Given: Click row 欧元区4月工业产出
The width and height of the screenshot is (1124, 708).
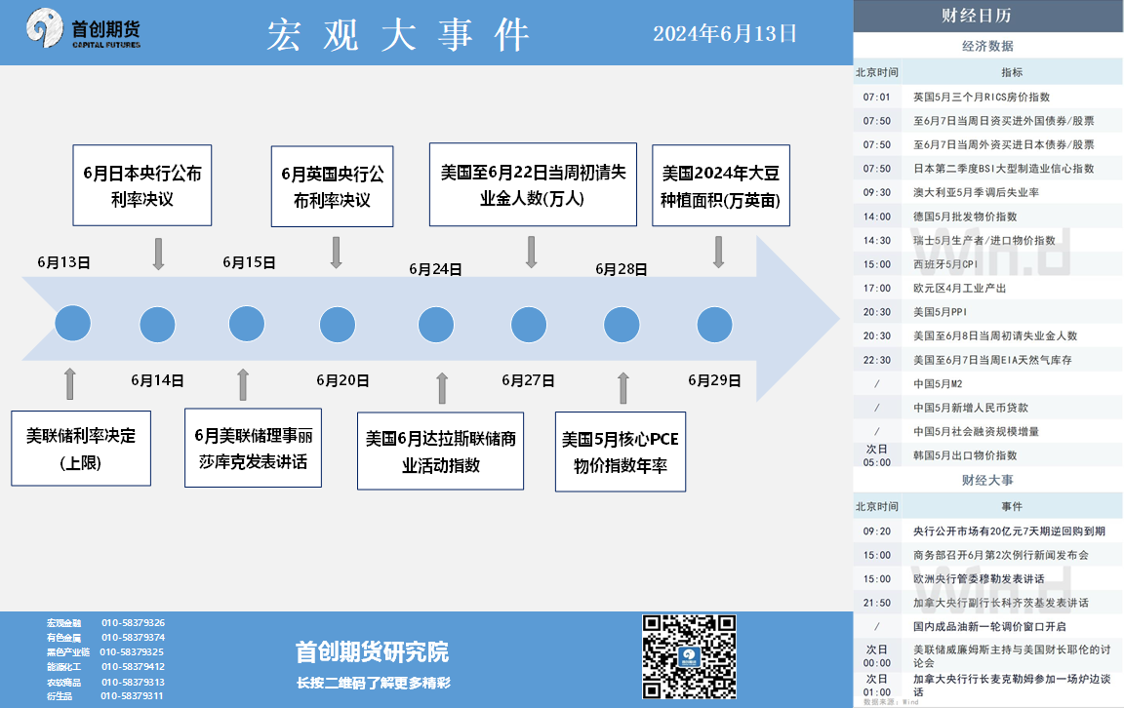Looking at the screenshot, I should 987,288.
